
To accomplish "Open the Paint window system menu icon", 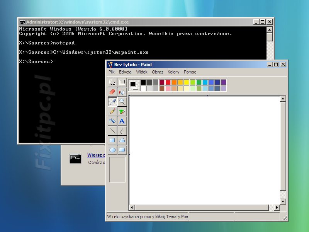I will [x=110, y=65].
